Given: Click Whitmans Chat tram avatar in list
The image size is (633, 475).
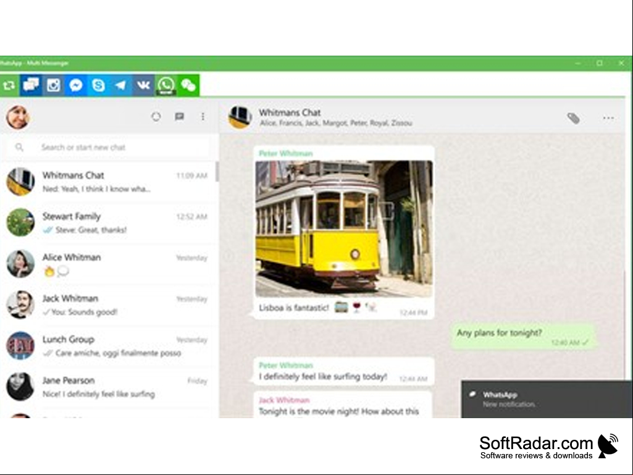Looking at the screenshot, I should [x=20, y=182].
